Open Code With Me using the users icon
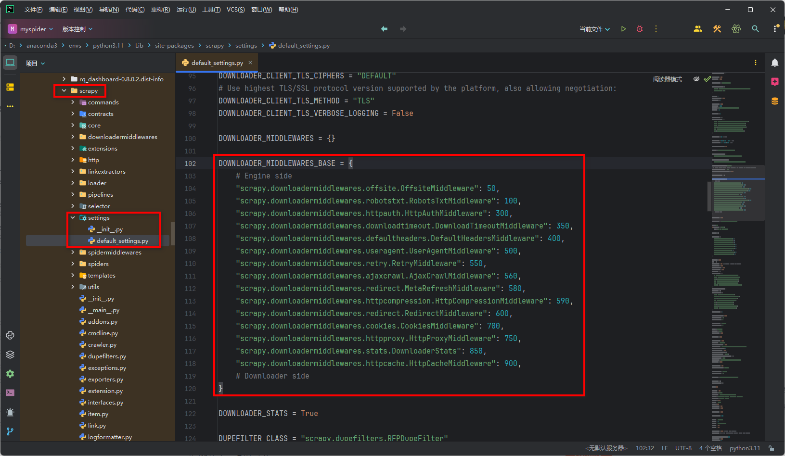Screen dimensions: 785x456 coord(697,29)
